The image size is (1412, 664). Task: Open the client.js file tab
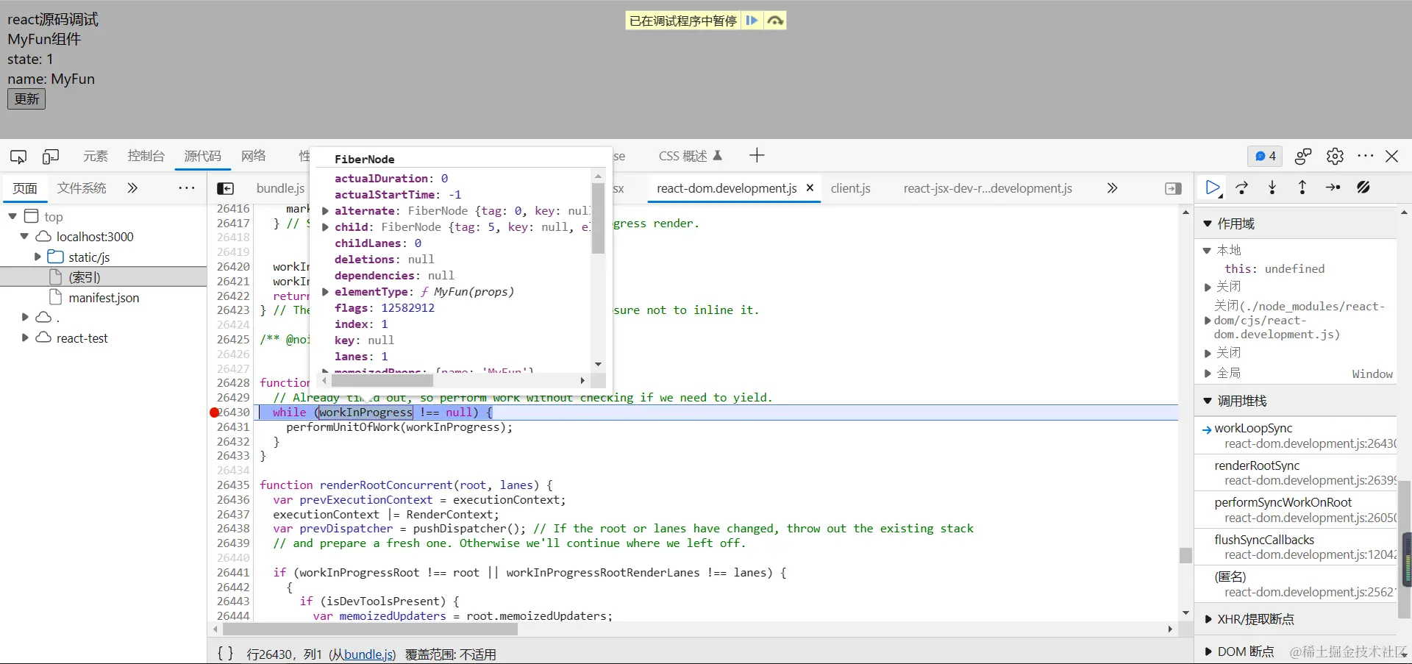(x=850, y=188)
